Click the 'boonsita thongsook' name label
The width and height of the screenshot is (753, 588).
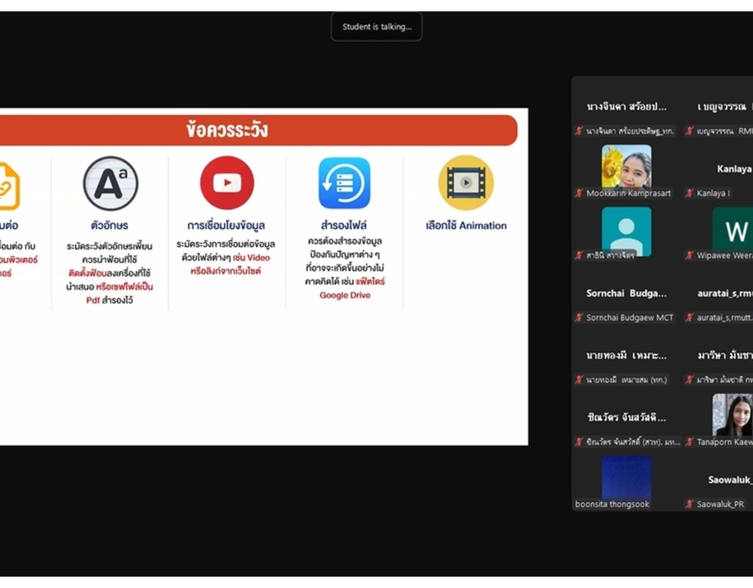(612, 504)
